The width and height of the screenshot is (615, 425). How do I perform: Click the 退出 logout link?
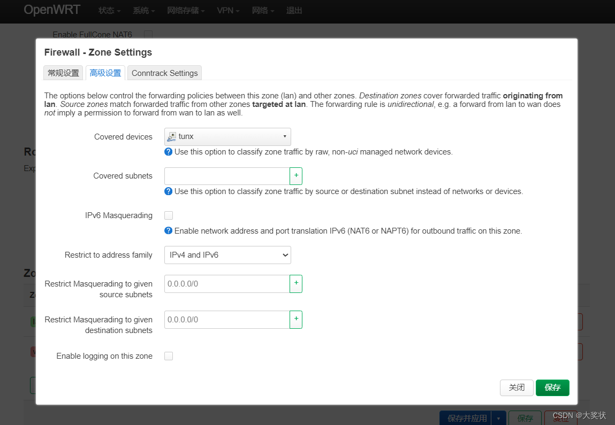(294, 11)
